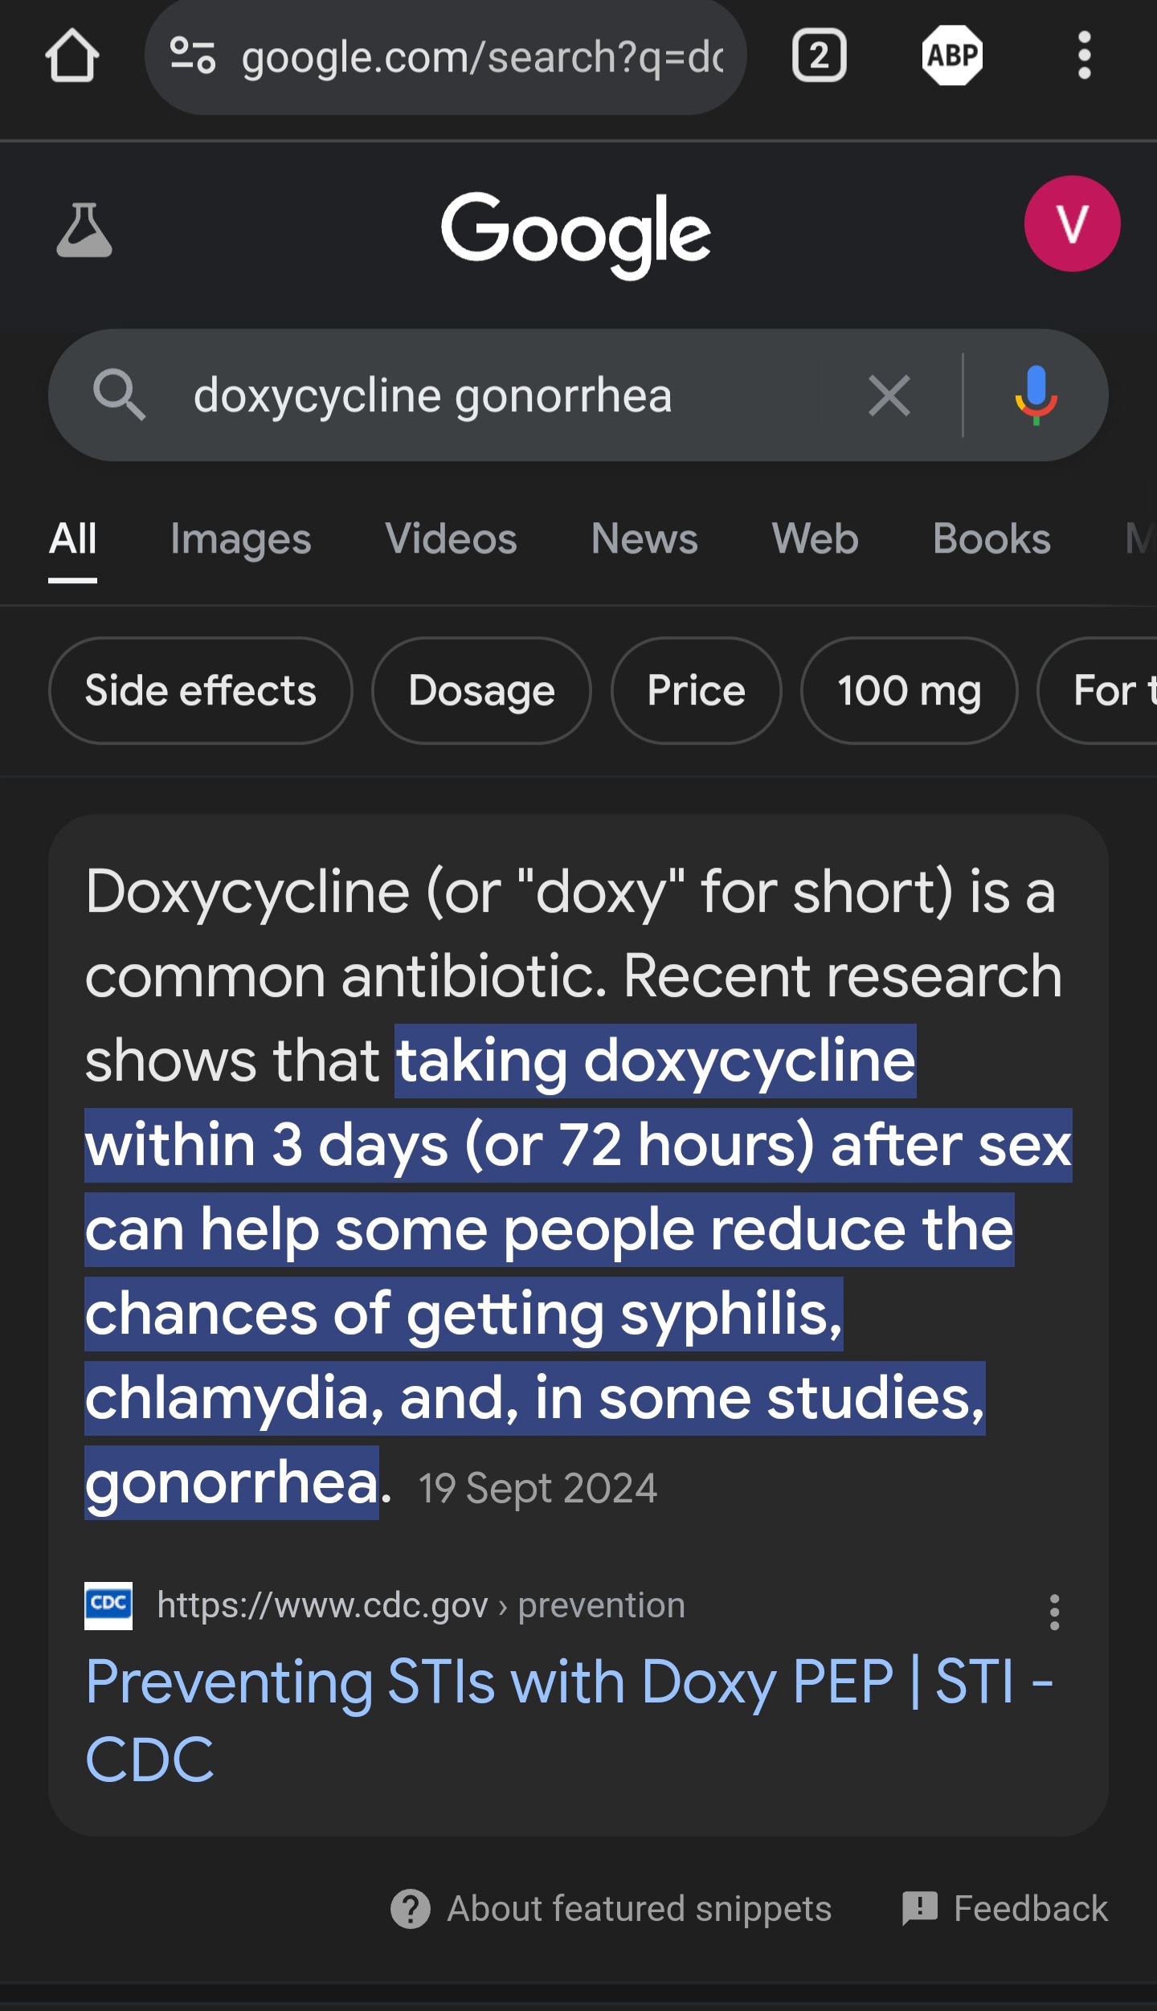Tap the browser home icon
Screen dimensions: 1157x2011
point(72,56)
